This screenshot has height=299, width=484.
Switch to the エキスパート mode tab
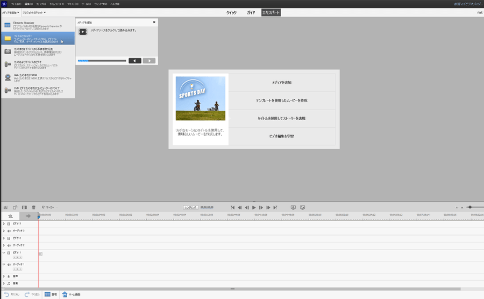tap(271, 12)
